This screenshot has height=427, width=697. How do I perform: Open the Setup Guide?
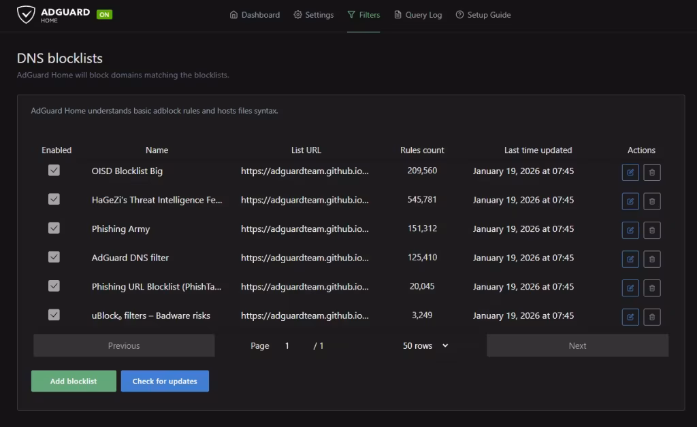(x=483, y=15)
